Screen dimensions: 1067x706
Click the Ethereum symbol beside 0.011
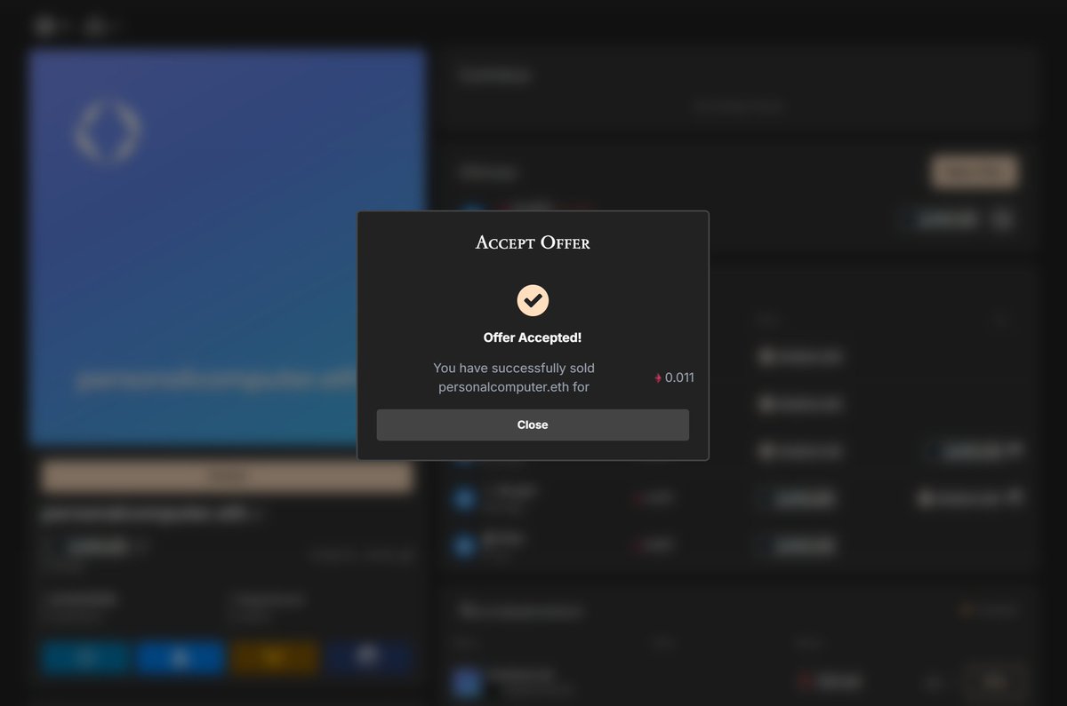point(658,377)
